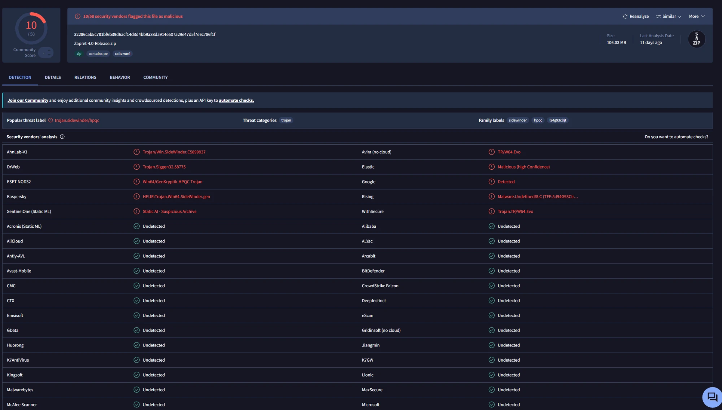This screenshot has width=722, height=410.
Task: Click alert icon next to Popular threat label
Action: 51,120
